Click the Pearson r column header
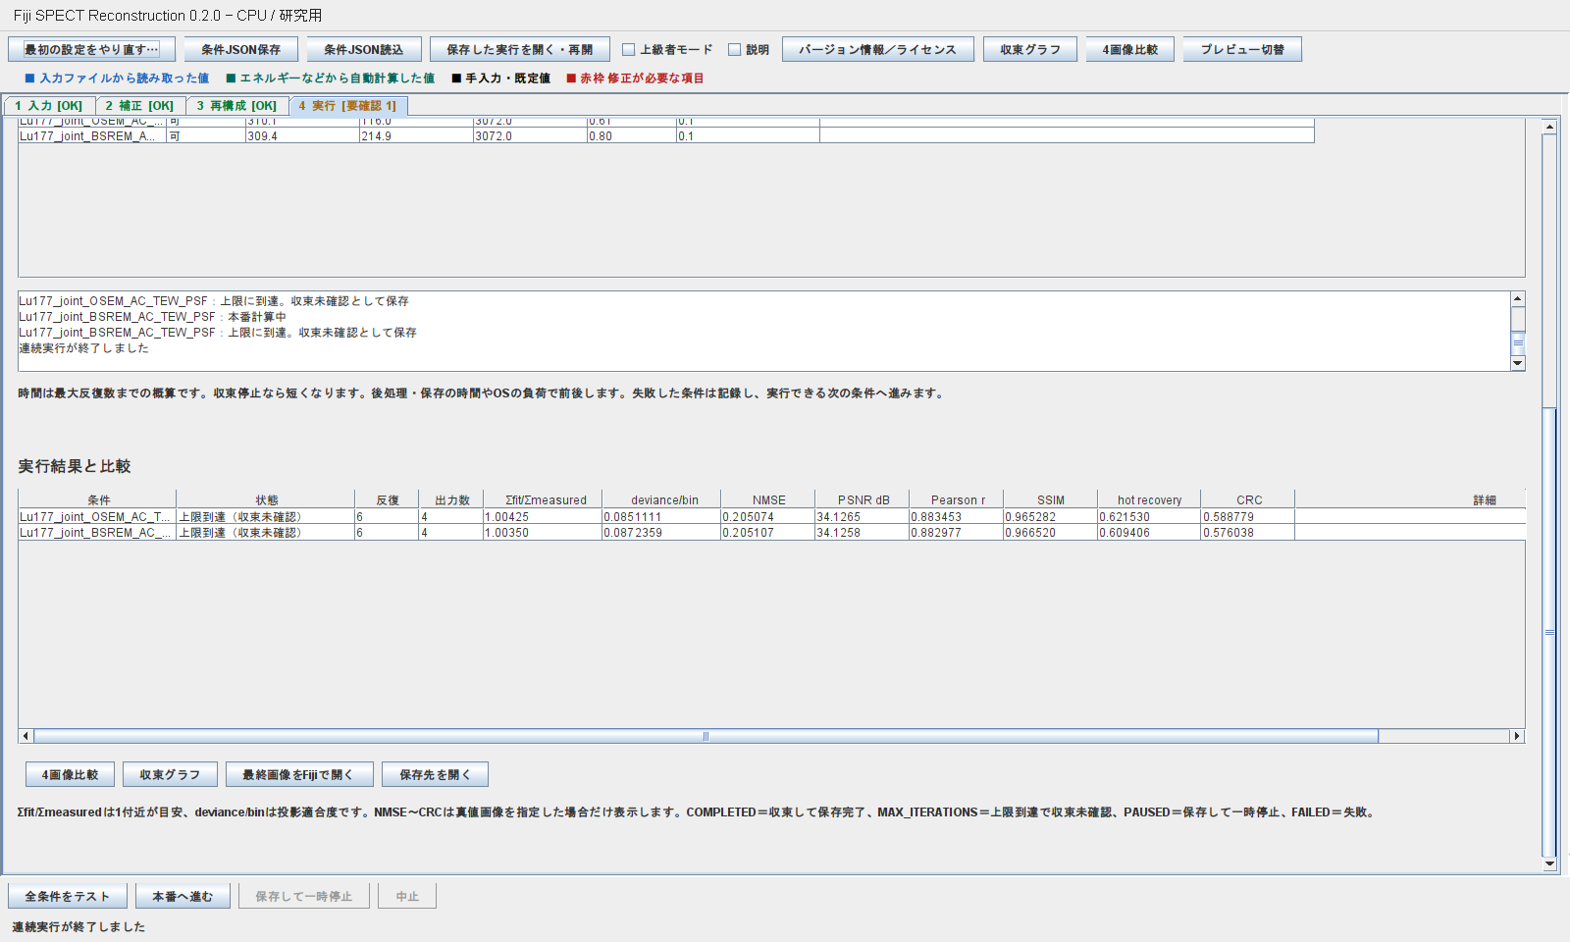 [957, 499]
